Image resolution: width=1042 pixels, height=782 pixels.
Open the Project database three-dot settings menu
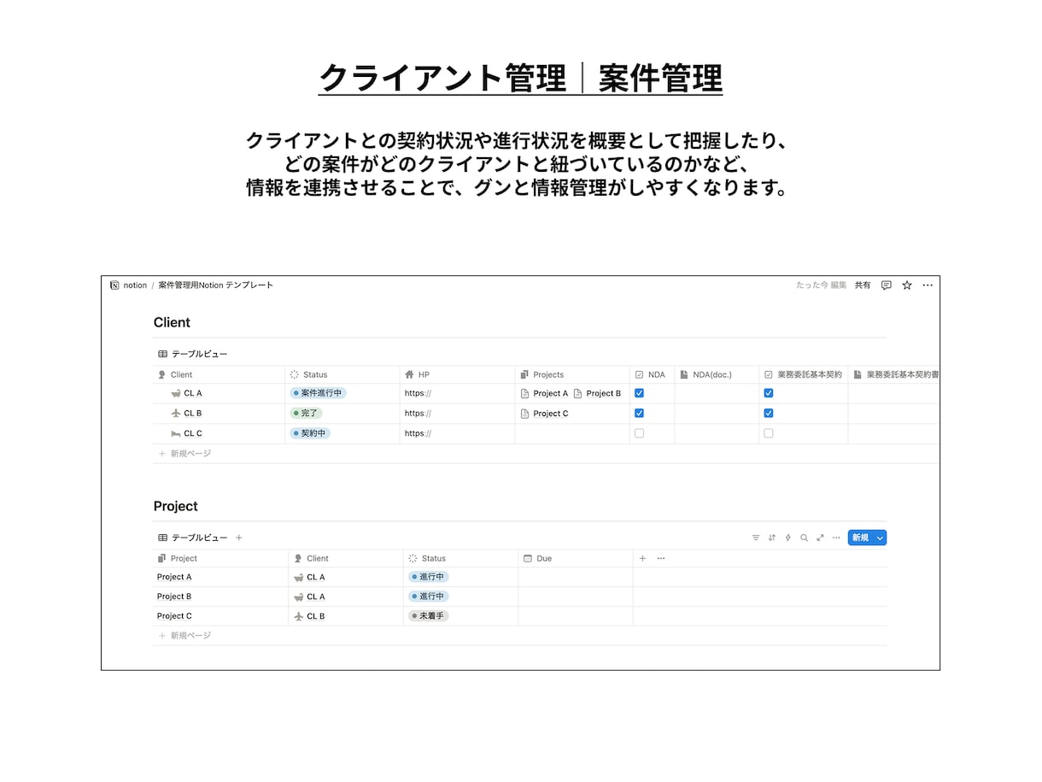pos(836,538)
